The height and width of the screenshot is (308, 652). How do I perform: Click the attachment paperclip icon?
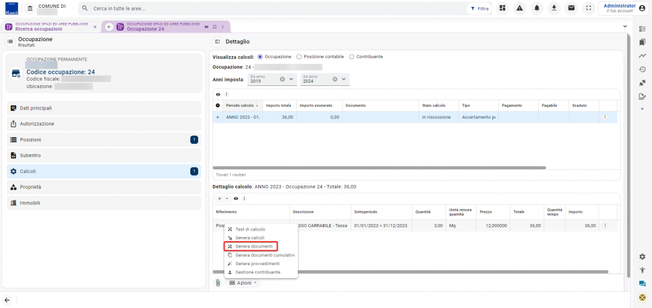pos(218,283)
